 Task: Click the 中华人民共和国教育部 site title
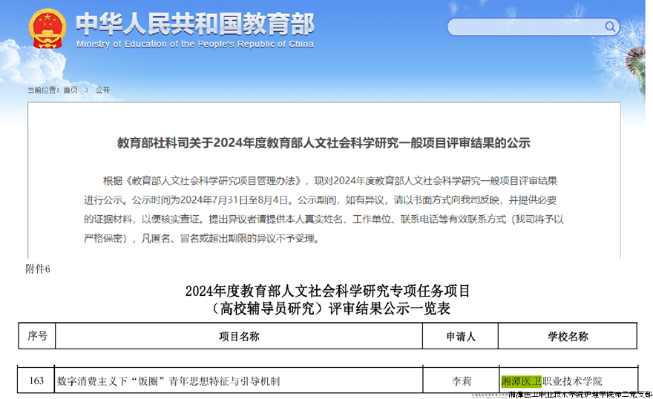[194, 23]
